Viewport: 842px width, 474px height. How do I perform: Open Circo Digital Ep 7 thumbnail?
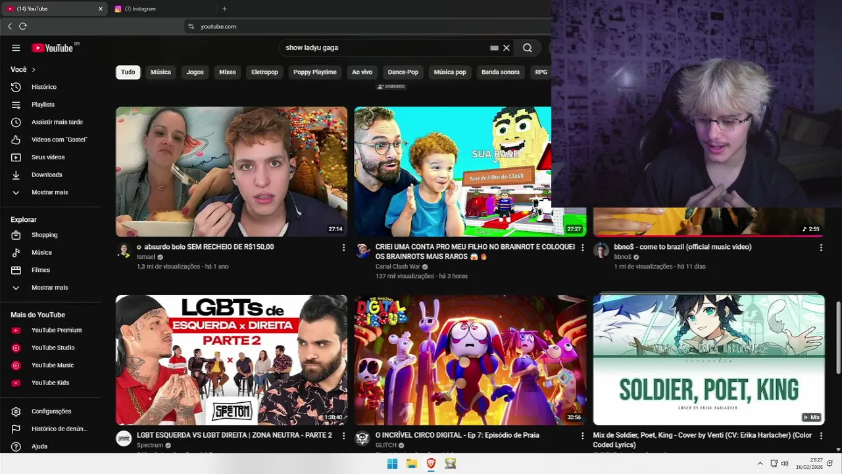(x=470, y=359)
